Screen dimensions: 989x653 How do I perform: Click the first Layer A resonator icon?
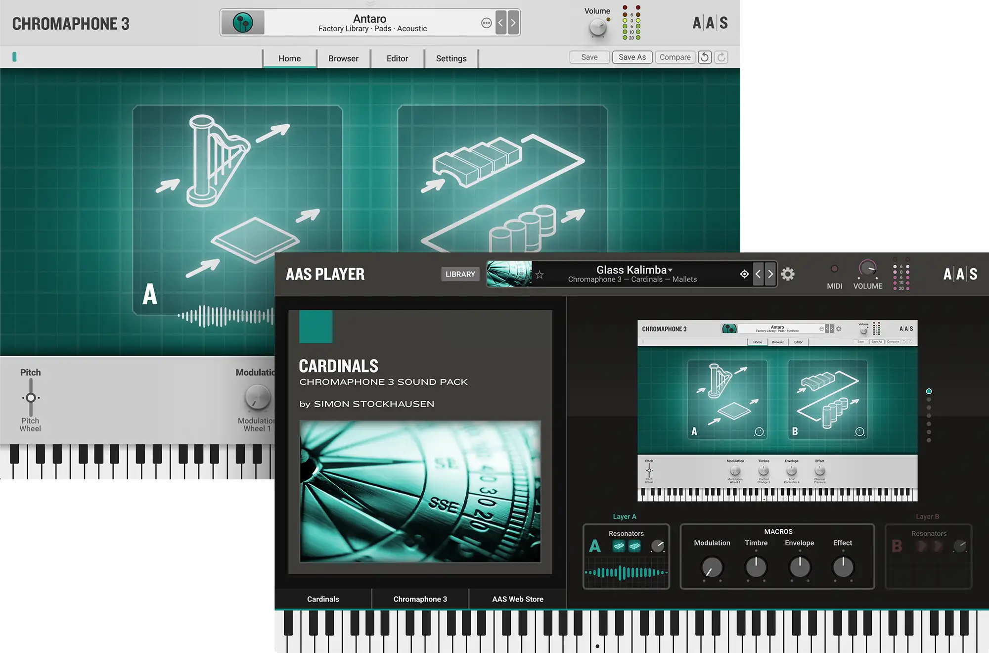click(x=619, y=546)
